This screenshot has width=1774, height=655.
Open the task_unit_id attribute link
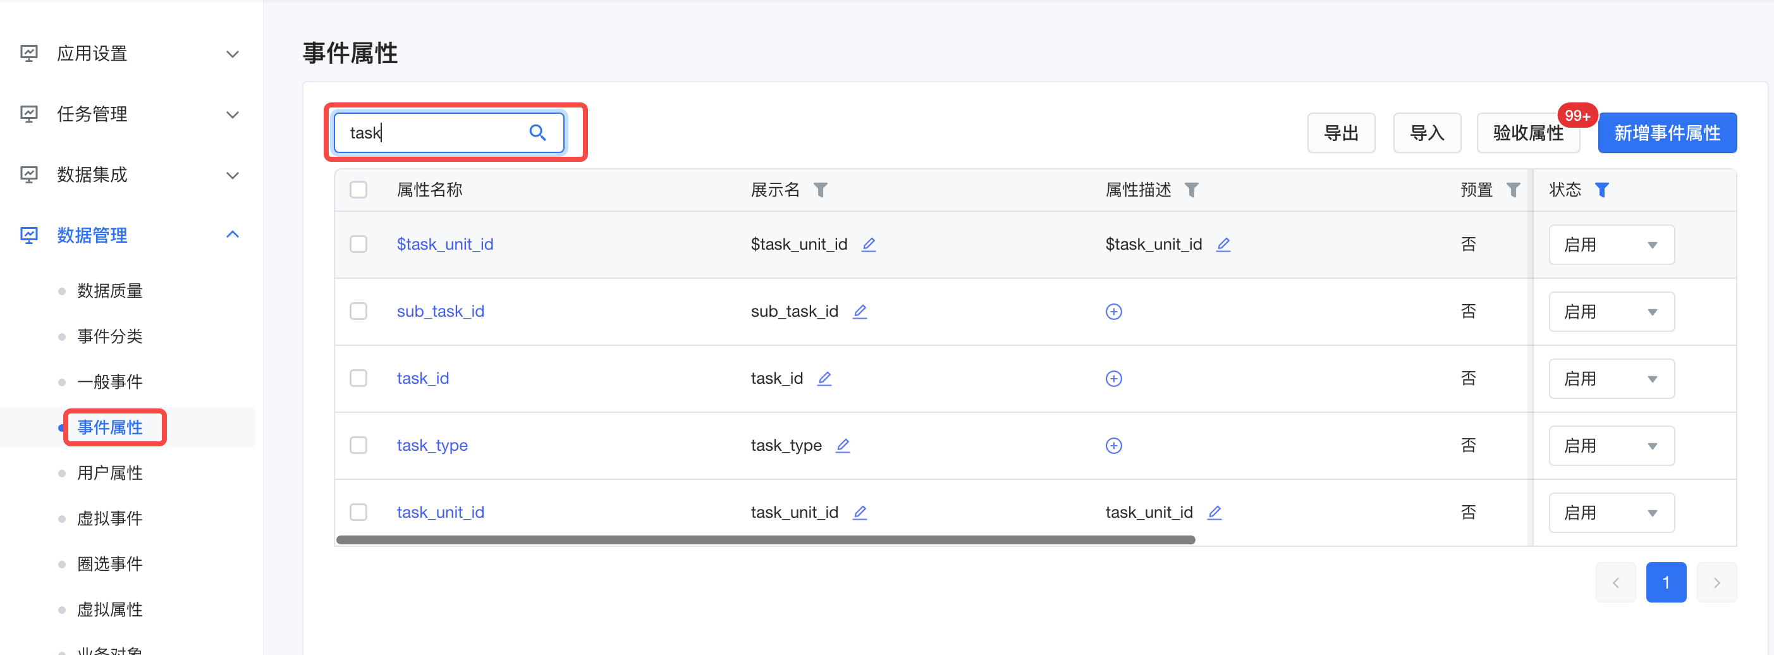440,512
